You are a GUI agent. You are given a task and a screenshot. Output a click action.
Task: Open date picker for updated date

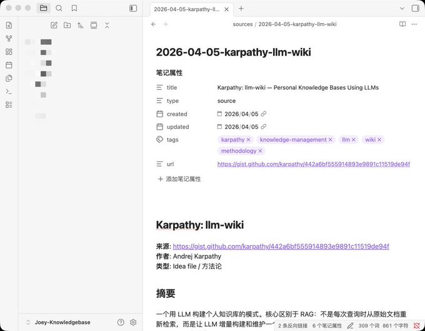pos(219,127)
